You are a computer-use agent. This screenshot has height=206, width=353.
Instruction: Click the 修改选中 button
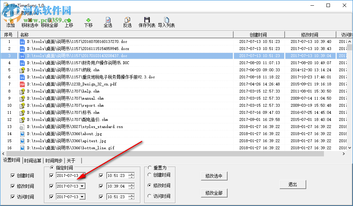214,176
